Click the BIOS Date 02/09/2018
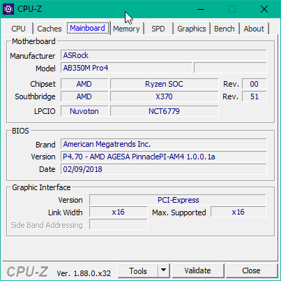The height and width of the screenshot is (281, 281). [x=164, y=169]
